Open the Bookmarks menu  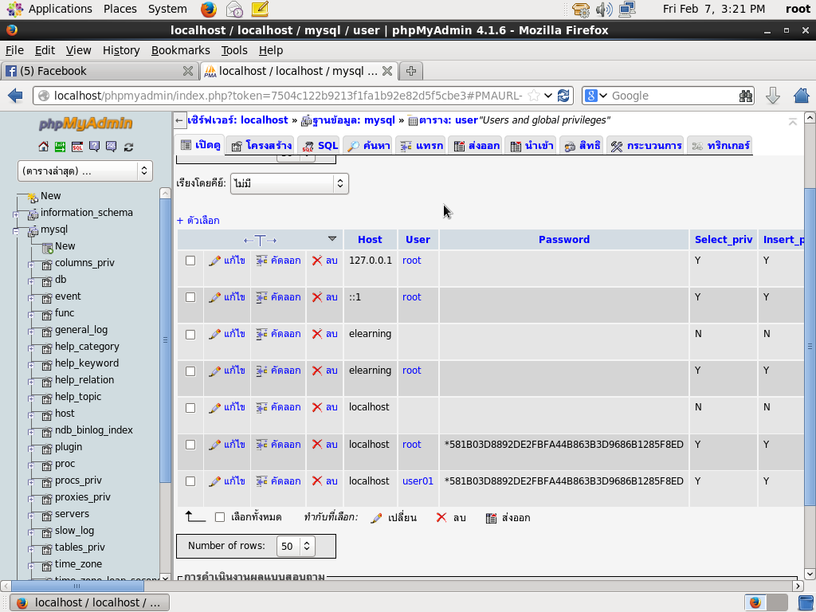(x=180, y=50)
